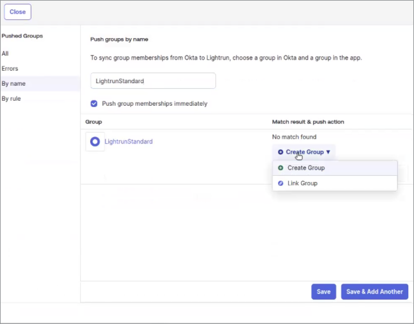414x324 pixels.
Task: Choose Create Group from the dropdown list
Action: 306,168
